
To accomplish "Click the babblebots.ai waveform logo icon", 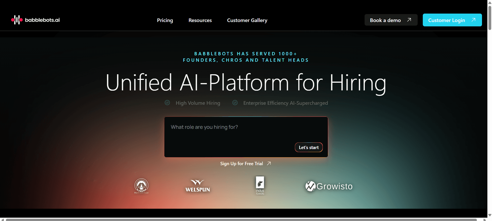I will pyautogui.click(x=17, y=20).
